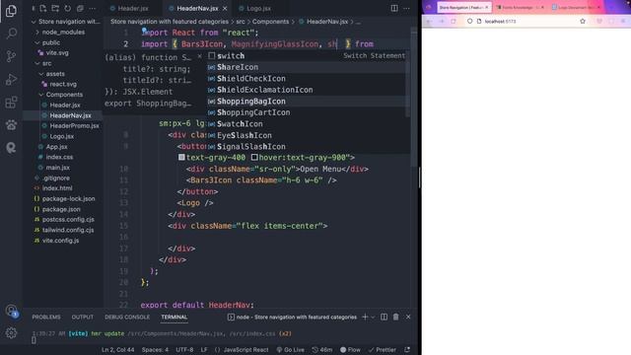Open the Explorer view in activity bar
The height and width of the screenshot is (355, 631).
tap(11, 11)
